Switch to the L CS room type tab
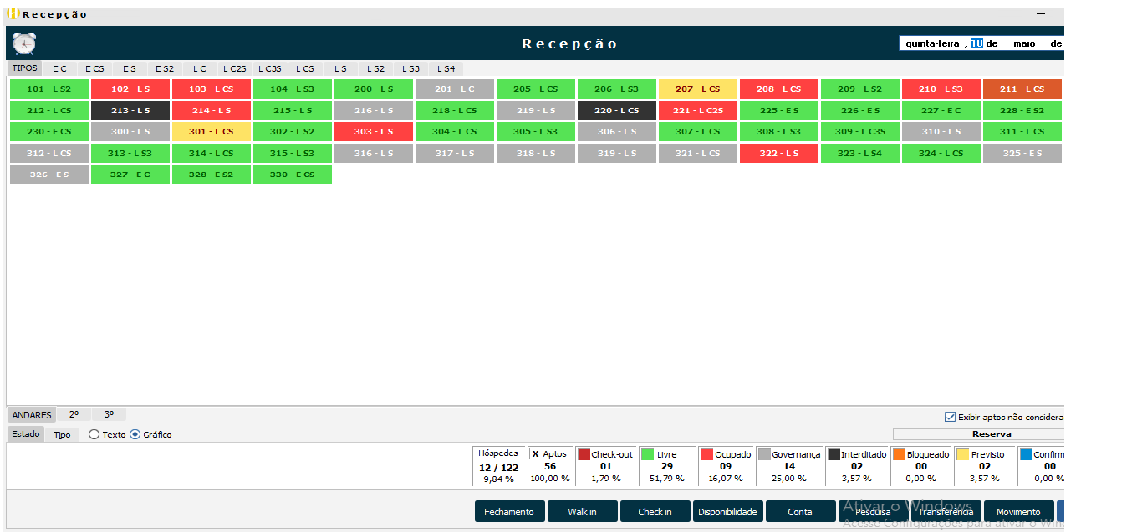 [305, 68]
